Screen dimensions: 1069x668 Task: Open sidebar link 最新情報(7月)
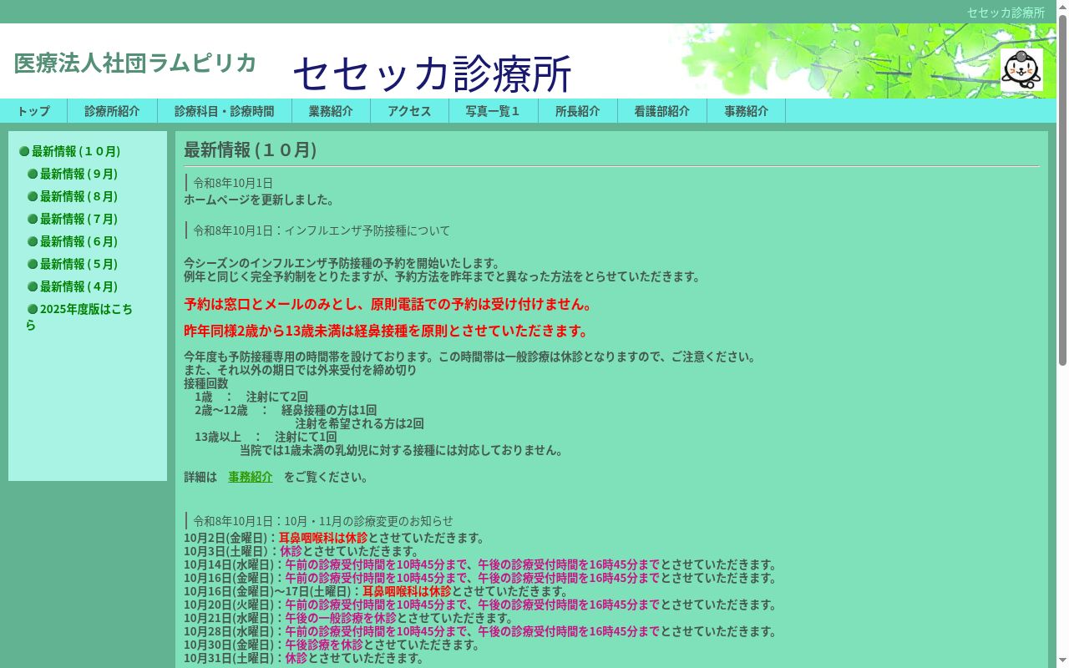click(x=79, y=220)
